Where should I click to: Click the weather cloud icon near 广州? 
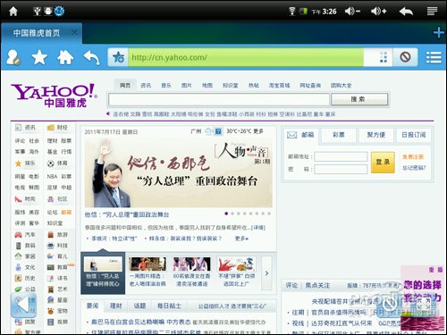(208, 131)
